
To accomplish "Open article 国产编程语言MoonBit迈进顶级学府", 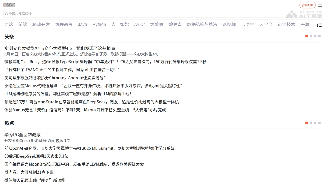I will pyautogui.click(x=74, y=164).
